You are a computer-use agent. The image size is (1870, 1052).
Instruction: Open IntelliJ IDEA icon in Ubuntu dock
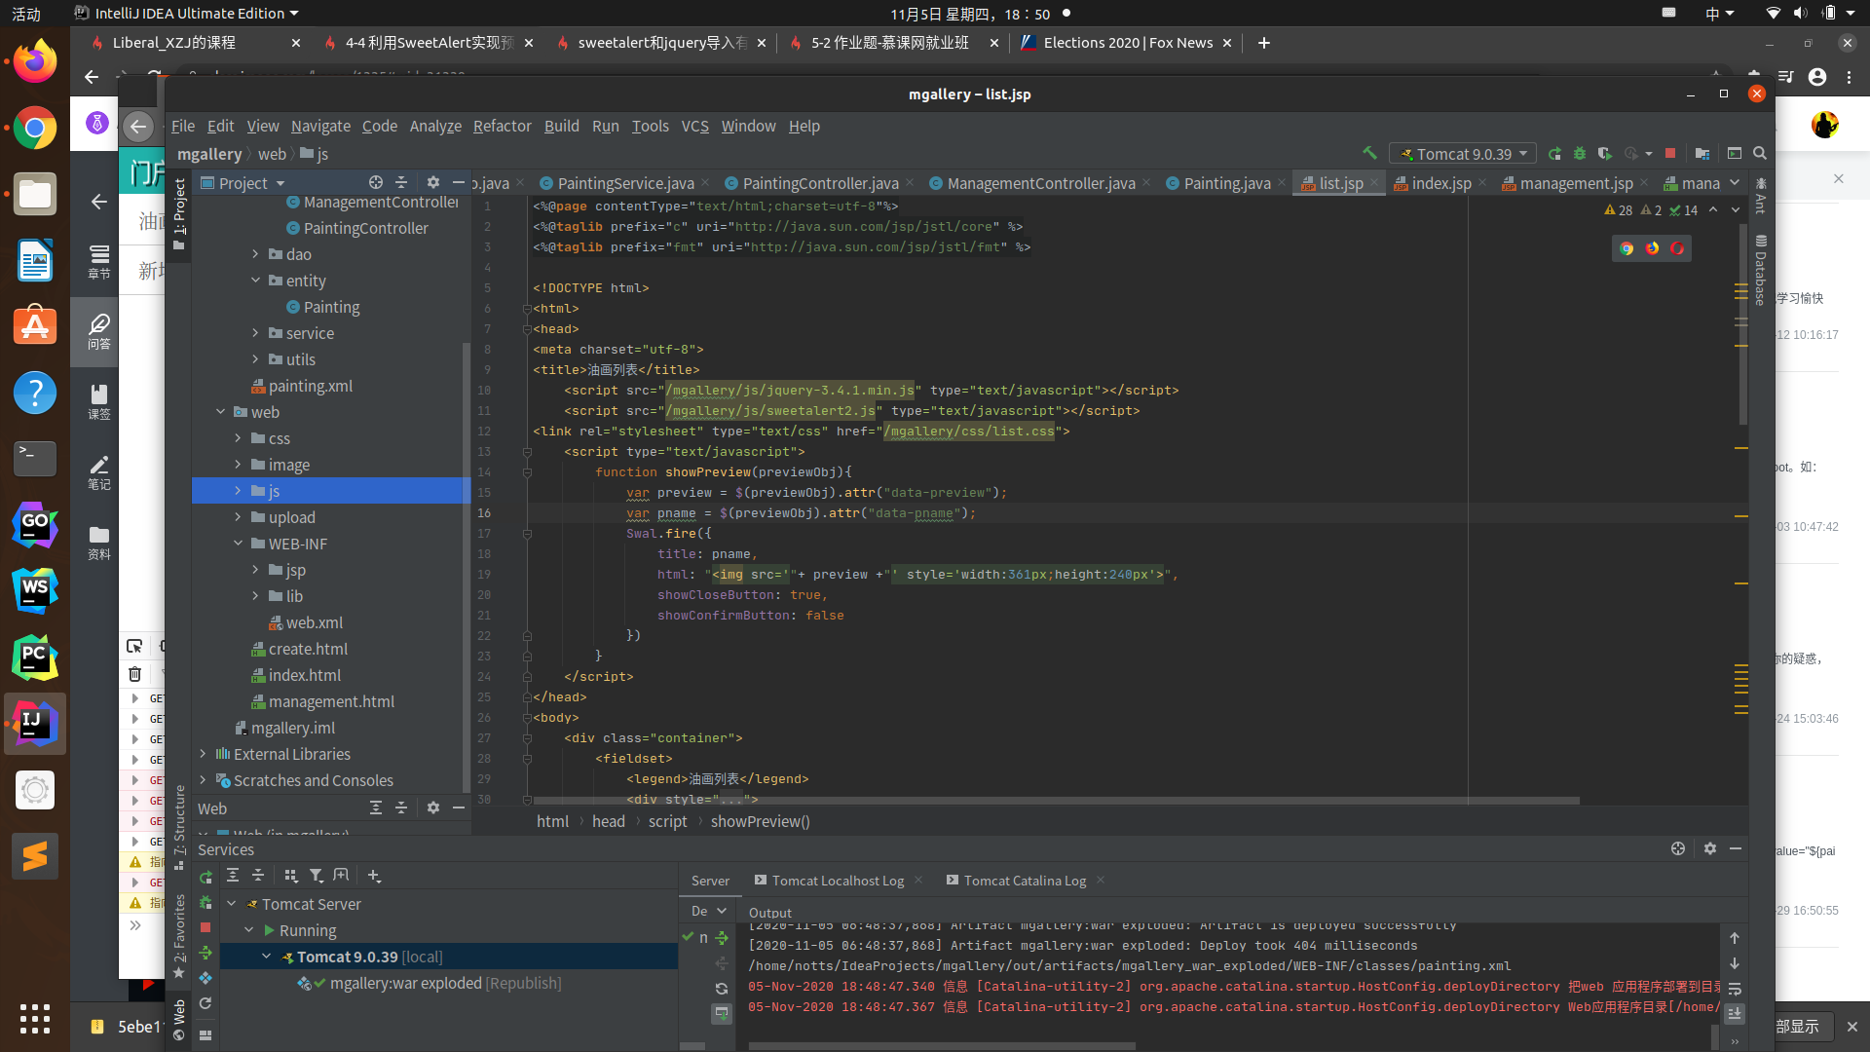(x=35, y=724)
